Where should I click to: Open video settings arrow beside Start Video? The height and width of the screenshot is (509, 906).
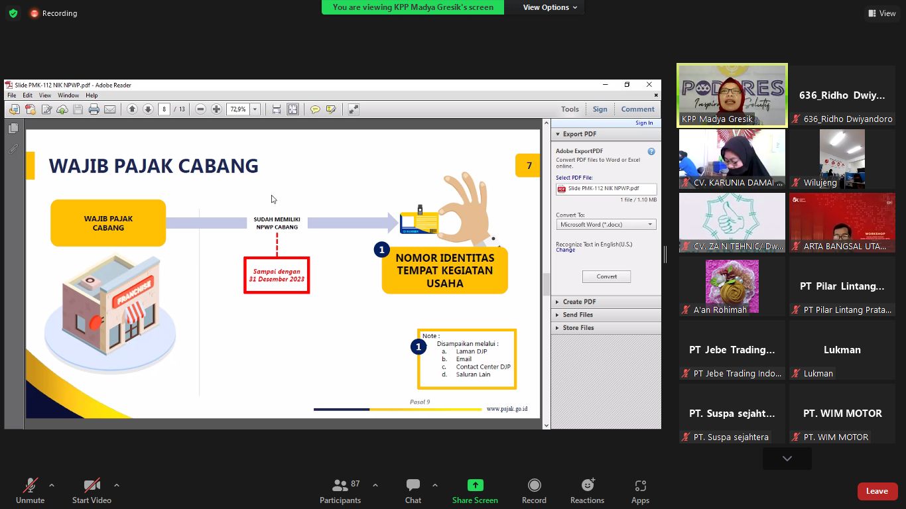[x=117, y=485]
